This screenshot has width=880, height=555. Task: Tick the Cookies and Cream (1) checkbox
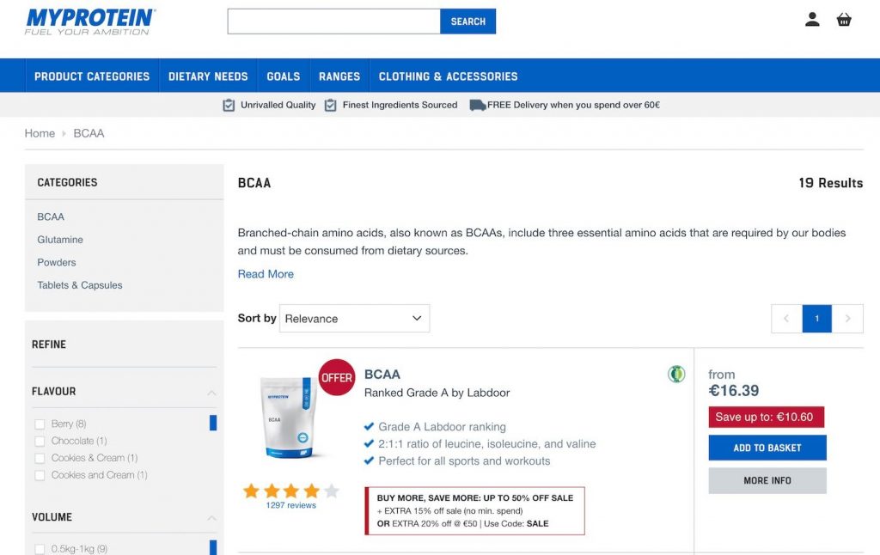(40, 475)
